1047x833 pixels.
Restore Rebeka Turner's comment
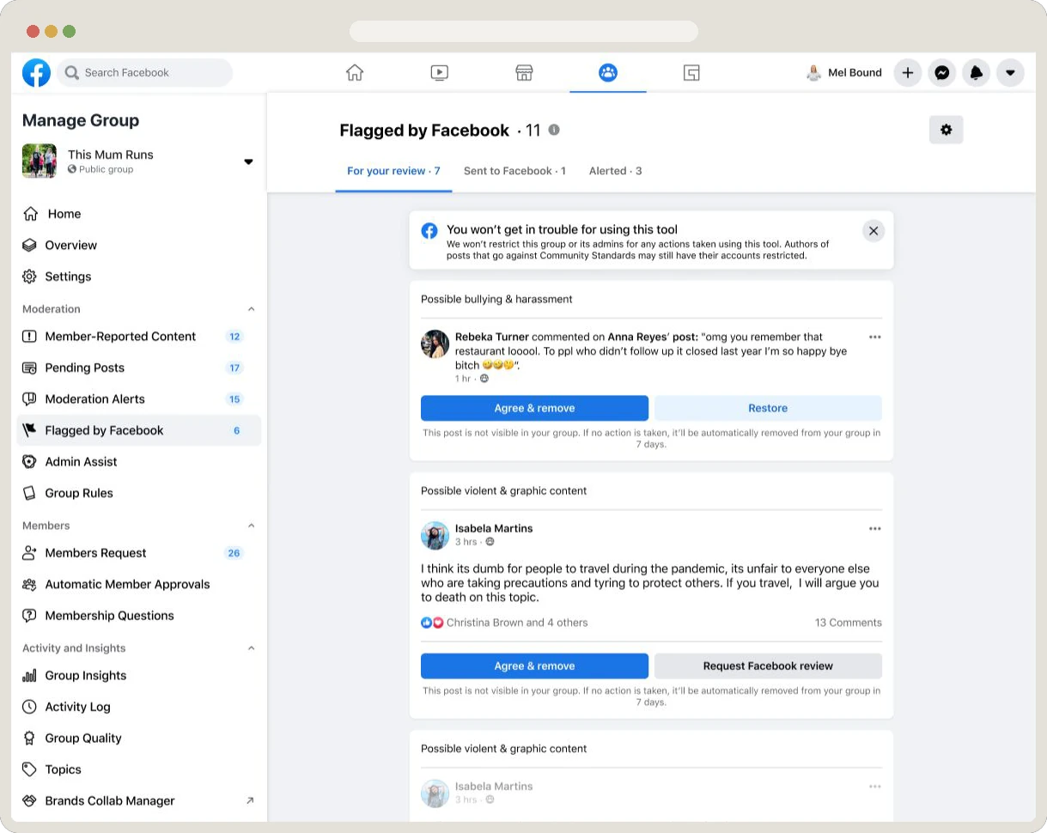[768, 408]
